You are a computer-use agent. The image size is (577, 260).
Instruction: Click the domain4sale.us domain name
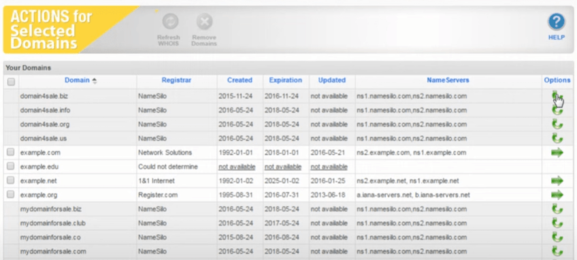pos(44,138)
